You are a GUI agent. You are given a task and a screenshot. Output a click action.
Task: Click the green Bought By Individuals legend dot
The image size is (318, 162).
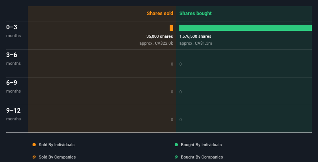(176, 145)
